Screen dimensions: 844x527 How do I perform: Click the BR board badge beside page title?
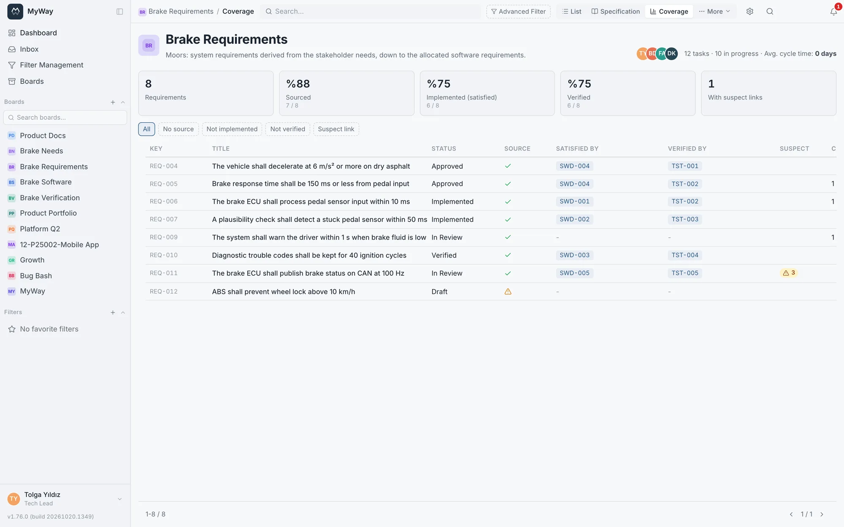click(x=149, y=46)
